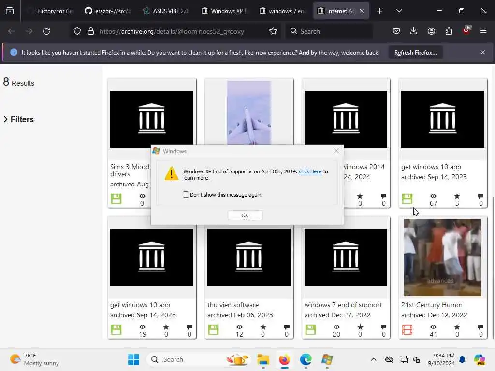Click the taskbar Search box

[200, 359]
